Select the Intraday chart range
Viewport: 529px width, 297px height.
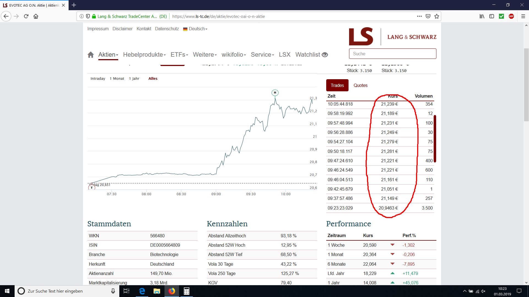98,78
